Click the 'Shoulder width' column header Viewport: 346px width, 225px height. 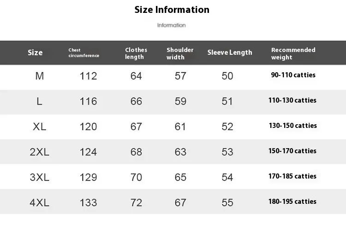(180, 53)
